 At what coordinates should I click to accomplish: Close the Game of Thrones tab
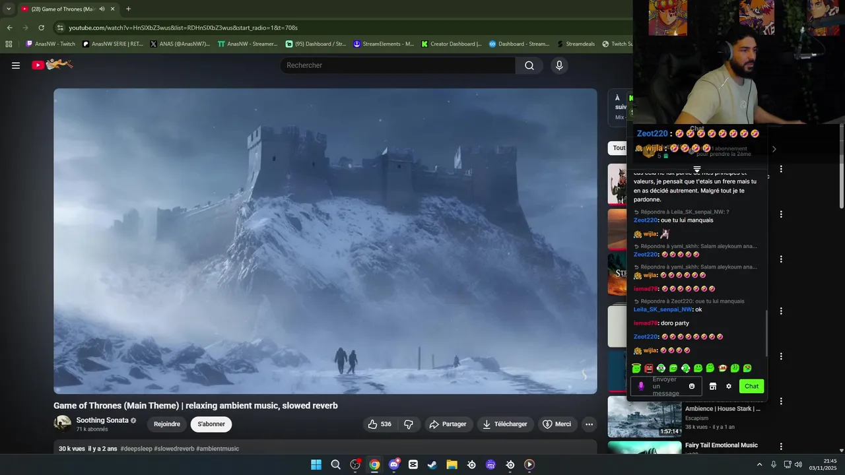pos(112,9)
